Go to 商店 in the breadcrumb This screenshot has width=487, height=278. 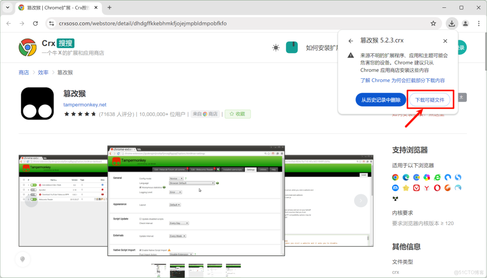tap(23, 72)
